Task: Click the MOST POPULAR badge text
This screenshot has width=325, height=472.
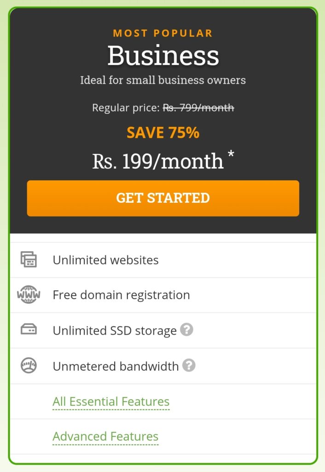Action: 162,33
